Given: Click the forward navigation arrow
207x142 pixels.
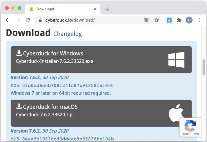Looking at the screenshot, I should pyautogui.click(x=18, y=20).
